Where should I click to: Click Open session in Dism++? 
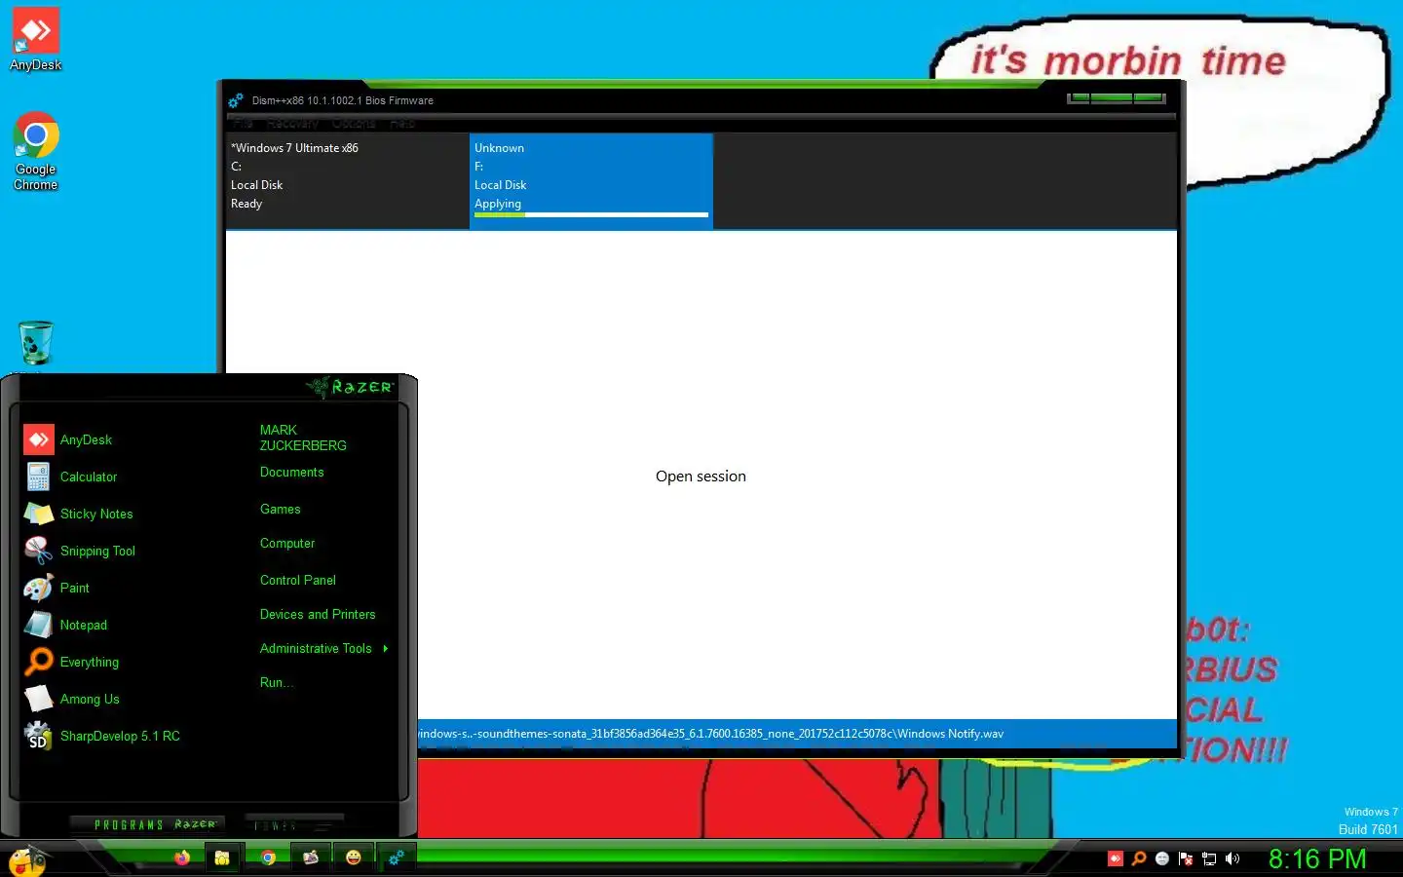pyautogui.click(x=701, y=476)
